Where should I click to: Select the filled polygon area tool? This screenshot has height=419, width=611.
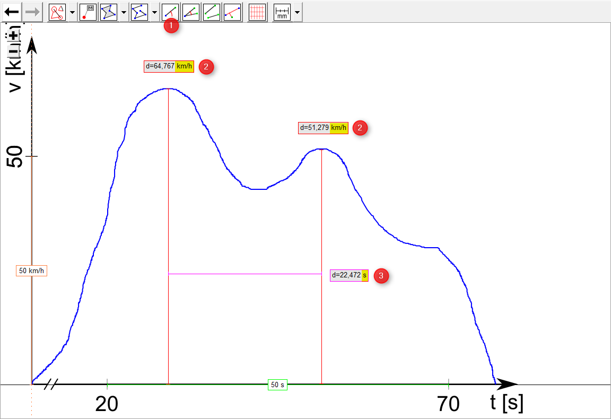pos(109,12)
